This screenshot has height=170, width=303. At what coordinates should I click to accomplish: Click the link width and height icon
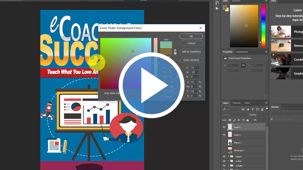point(243,65)
